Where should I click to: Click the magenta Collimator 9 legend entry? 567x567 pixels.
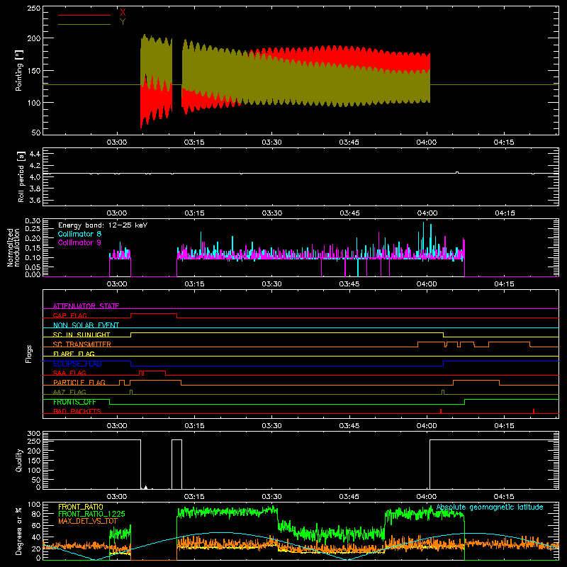tap(79, 242)
